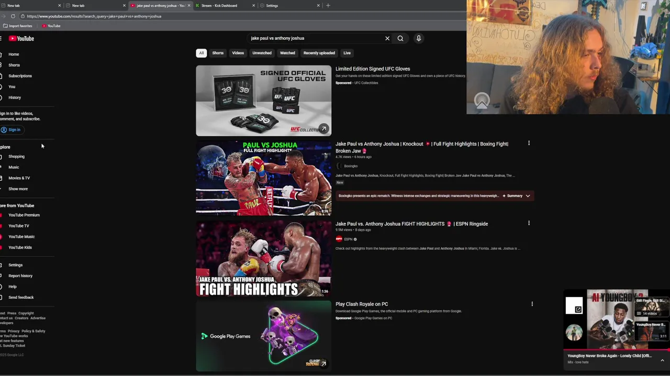The width and height of the screenshot is (670, 376).
Task: Expand the AI Summary chevron
Action: tap(528, 196)
